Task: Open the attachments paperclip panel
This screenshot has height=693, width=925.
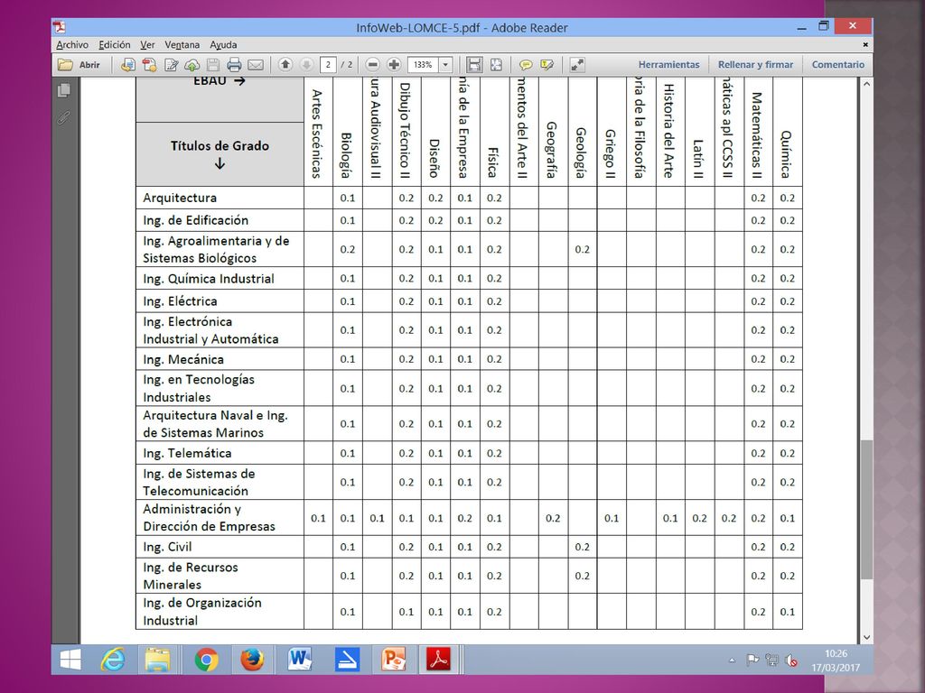Action: (x=64, y=118)
